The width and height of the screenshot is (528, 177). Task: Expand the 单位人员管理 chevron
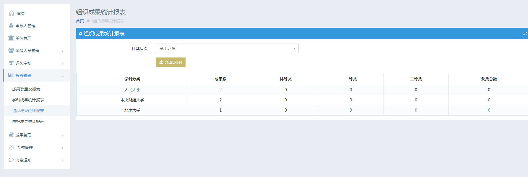[x=63, y=51]
